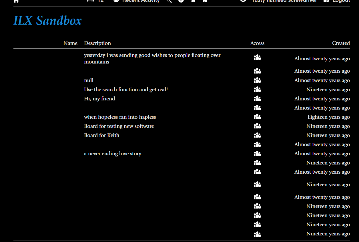
Task: Select 'a never ending love story' description
Action: coord(113,154)
